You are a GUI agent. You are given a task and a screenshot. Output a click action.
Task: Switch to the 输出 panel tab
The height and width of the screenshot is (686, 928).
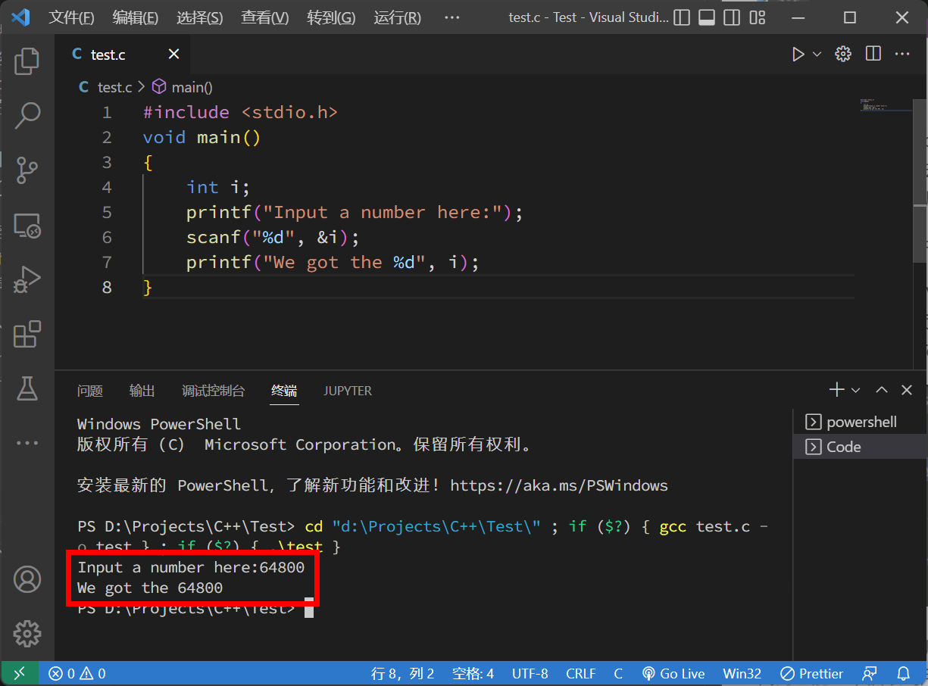click(x=142, y=391)
